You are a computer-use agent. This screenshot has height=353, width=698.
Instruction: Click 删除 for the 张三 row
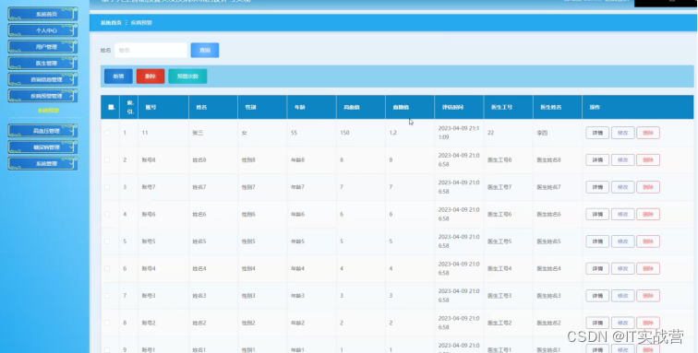(648, 133)
